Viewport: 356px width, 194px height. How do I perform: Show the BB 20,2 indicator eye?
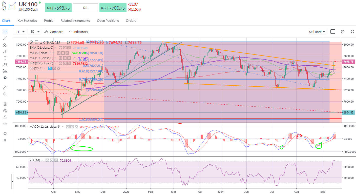click(50, 68)
